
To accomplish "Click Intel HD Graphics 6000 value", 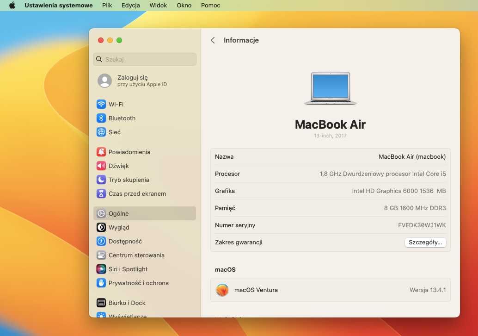I will point(399,191).
